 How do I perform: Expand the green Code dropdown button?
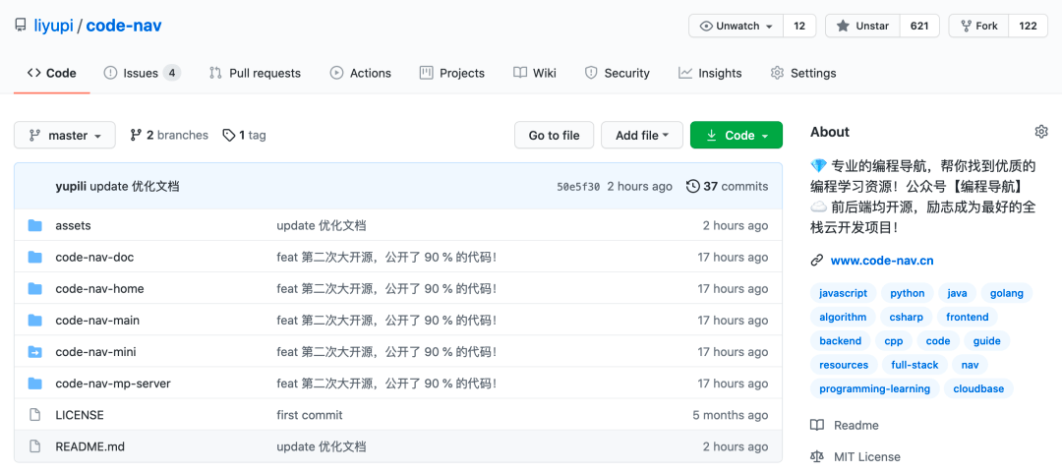736,136
